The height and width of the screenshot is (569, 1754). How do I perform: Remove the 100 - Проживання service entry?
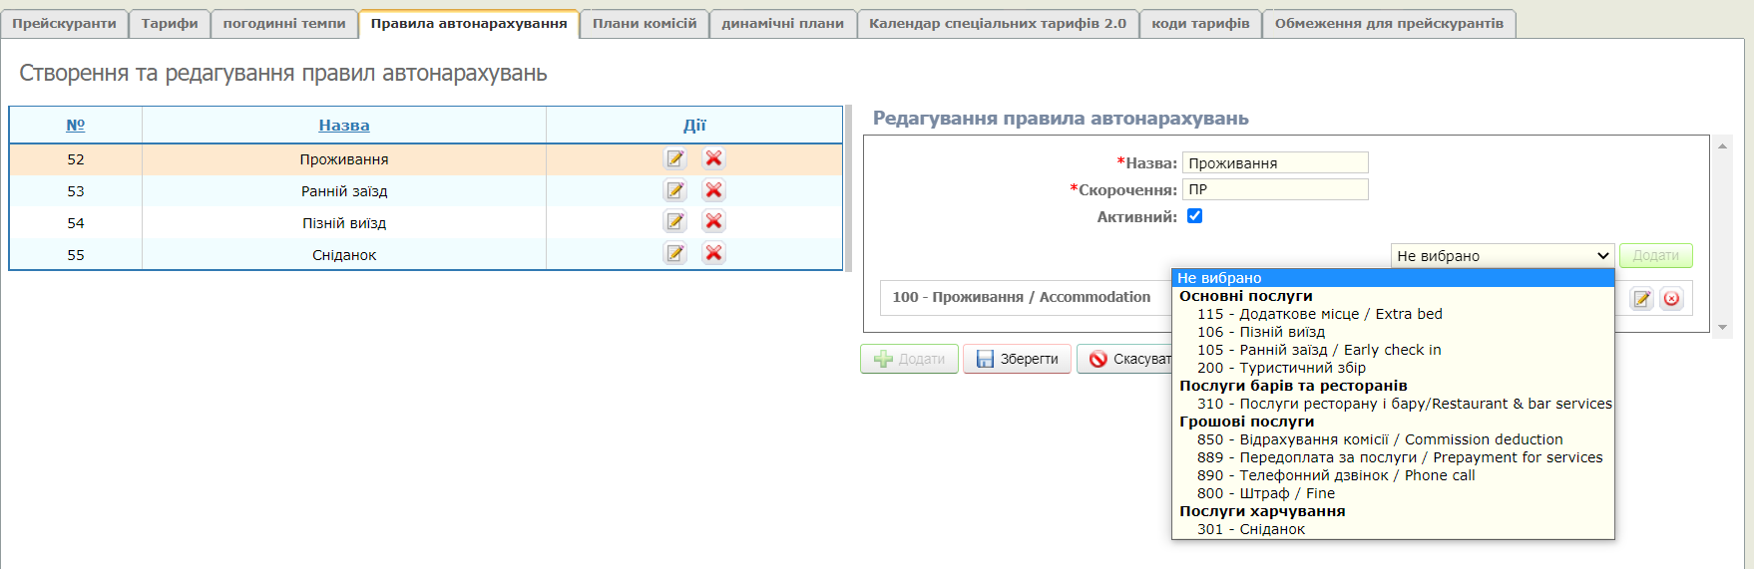[1671, 298]
